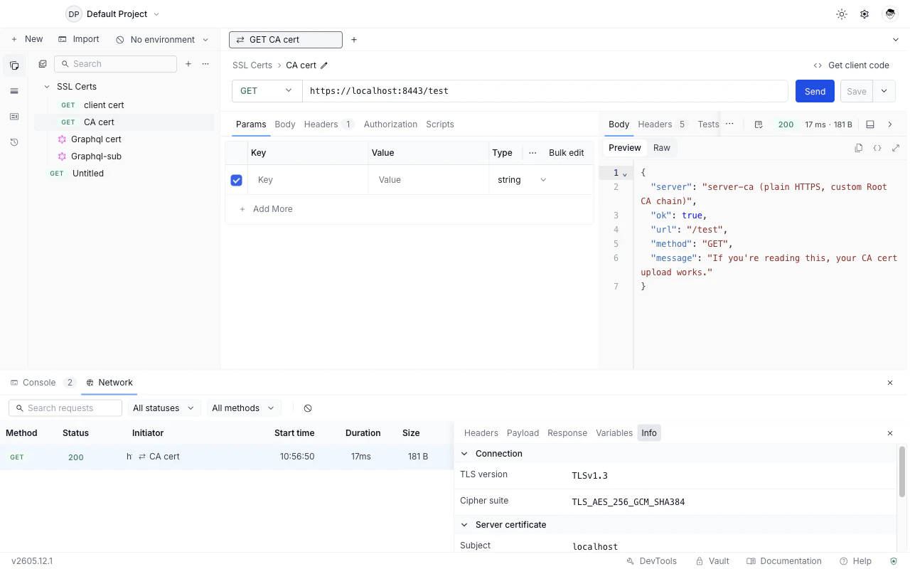Open All methods filter dropdown
910x569 pixels.
tap(243, 408)
